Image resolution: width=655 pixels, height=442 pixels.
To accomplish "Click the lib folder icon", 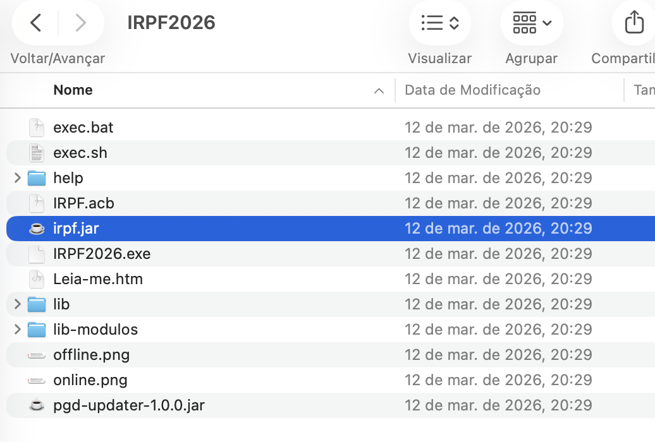I will click(x=36, y=304).
